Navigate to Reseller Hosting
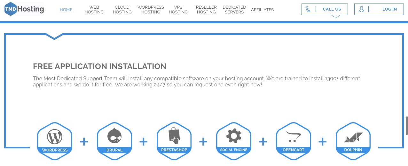 tap(206, 10)
